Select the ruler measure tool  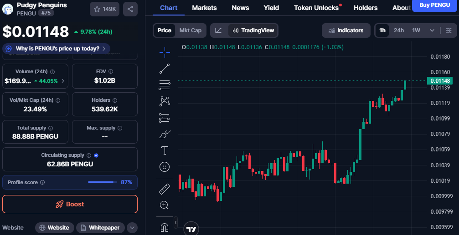tap(165, 188)
